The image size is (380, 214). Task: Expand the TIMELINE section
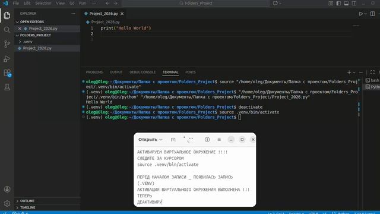(28, 207)
